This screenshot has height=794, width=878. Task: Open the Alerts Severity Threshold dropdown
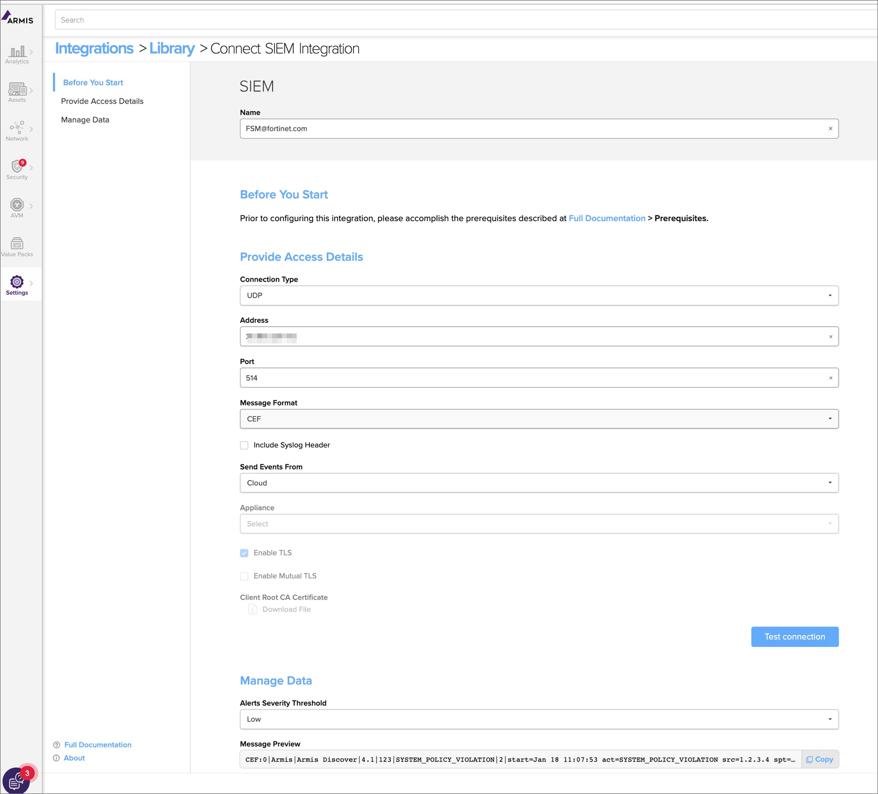click(x=830, y=719)
